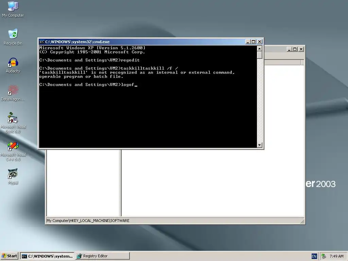The image size is (348, 261).
Task: Select the DataWagon desktop shortcut
Action: pyautogui.click(x=13, y=93)
